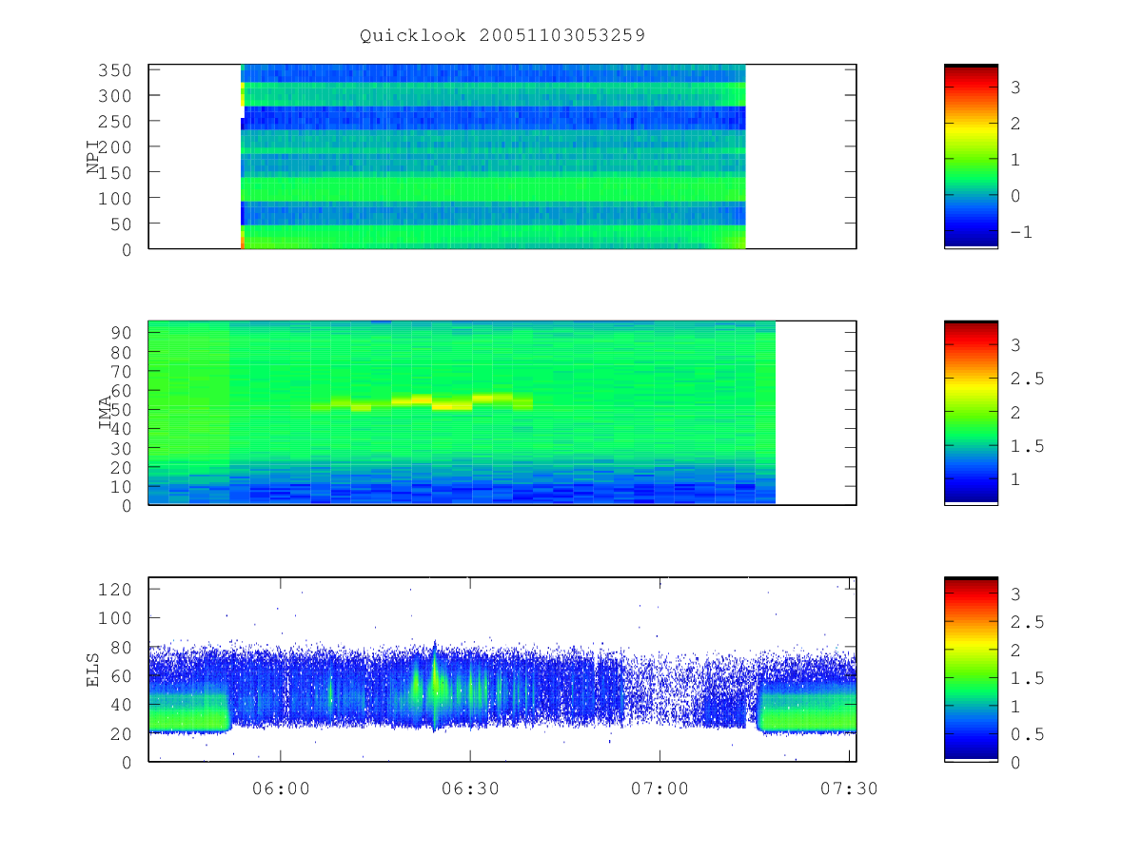Click the NPI color scale bar
The image size is (1142, 856).
point(971,156)
